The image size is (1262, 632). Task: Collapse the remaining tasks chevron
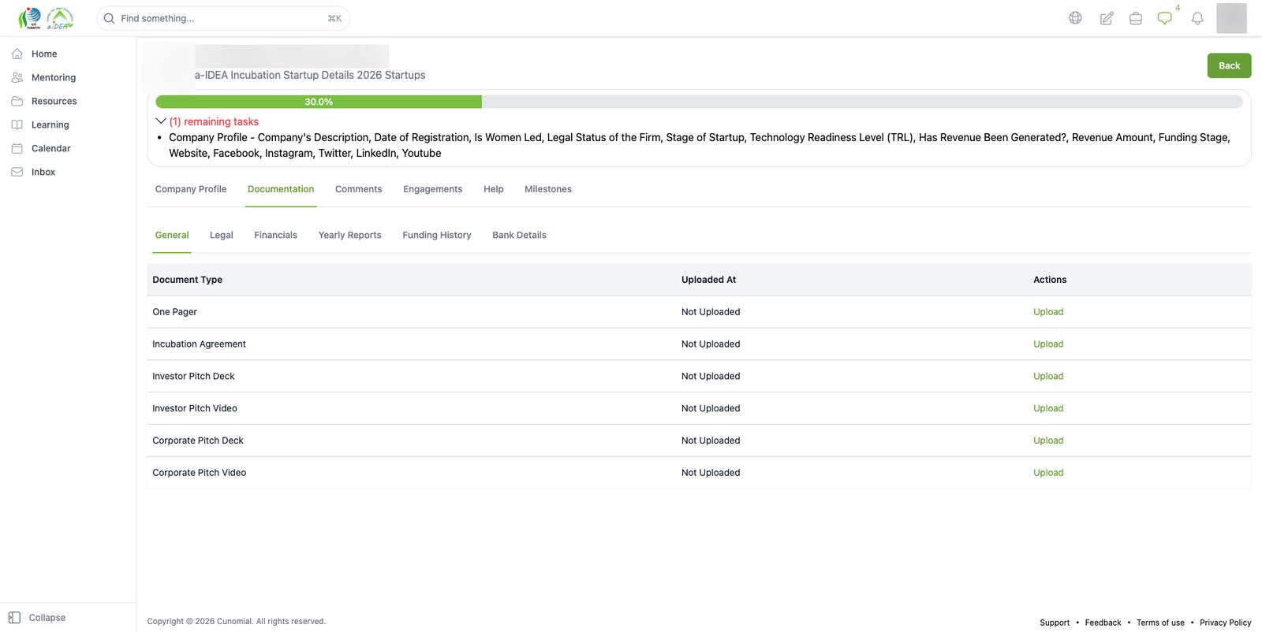tap(161, 121)
